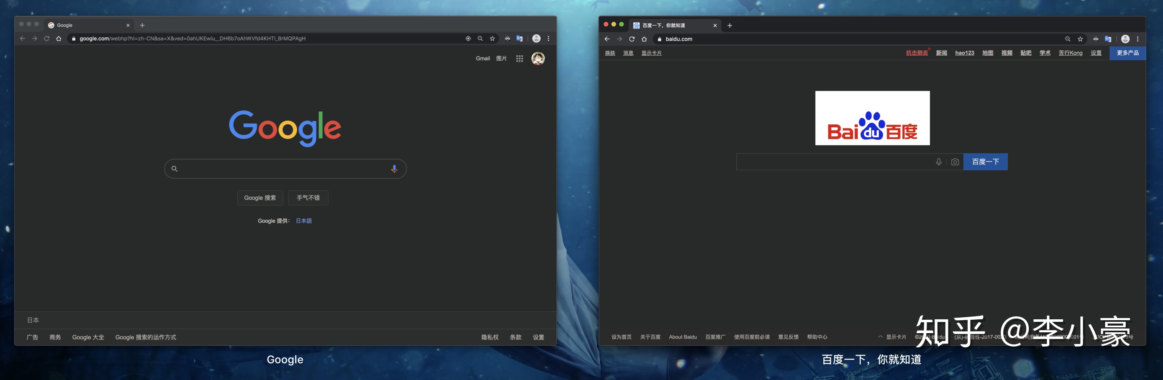Click the zoom magnifier icon in Google window address bar
Screen dimensions: 1163x380
(x=480, y=39)
